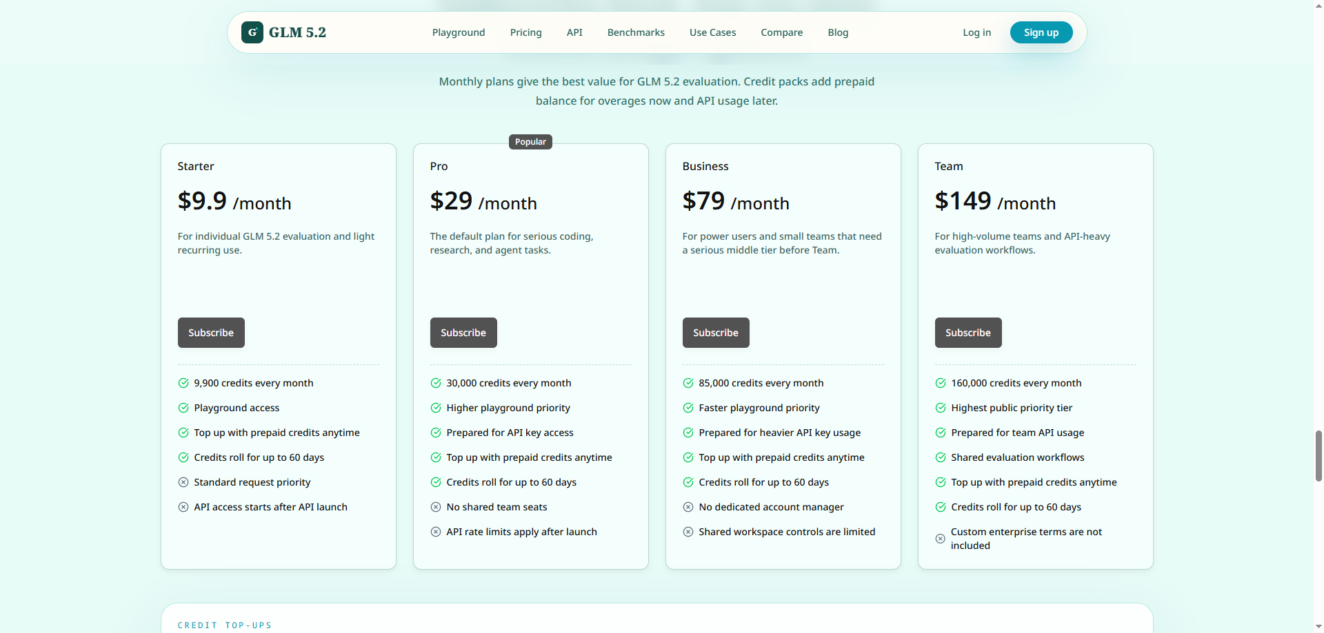Click 'No shared team seats' text
Image resolution: width=1324 pixels, height=633 pixels.
pyautogui.click(x=496, y=507)
